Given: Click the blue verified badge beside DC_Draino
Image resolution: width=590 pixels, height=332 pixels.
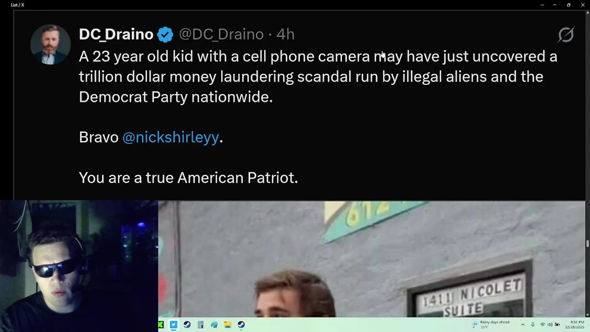Looking at the screenshot, I should [x=165, y=35].
